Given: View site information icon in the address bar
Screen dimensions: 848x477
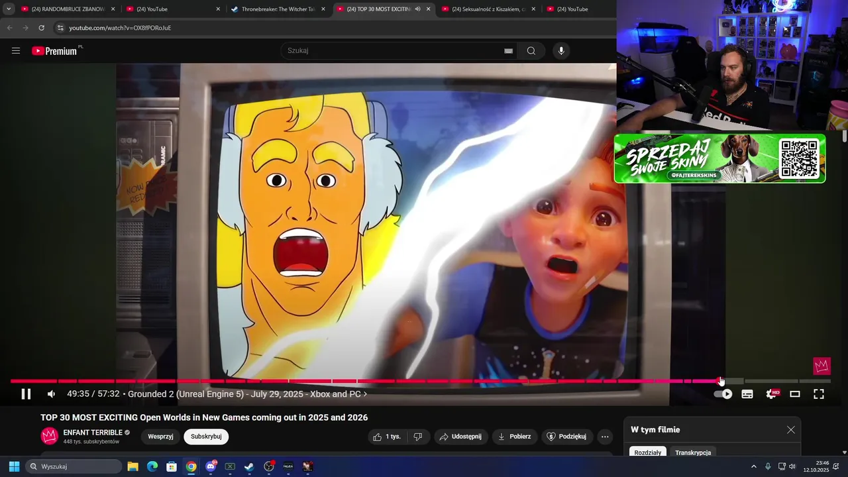Looking at the screenshot, I should (x=60, y=28).
